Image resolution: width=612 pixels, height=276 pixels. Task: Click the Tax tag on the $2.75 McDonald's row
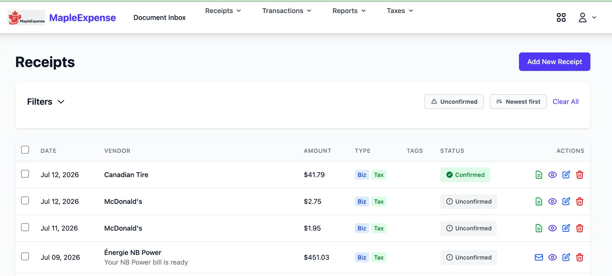379,202
